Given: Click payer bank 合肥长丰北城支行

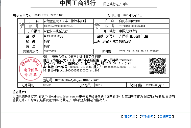Looking at the screenshot, I should pos(56,31).
